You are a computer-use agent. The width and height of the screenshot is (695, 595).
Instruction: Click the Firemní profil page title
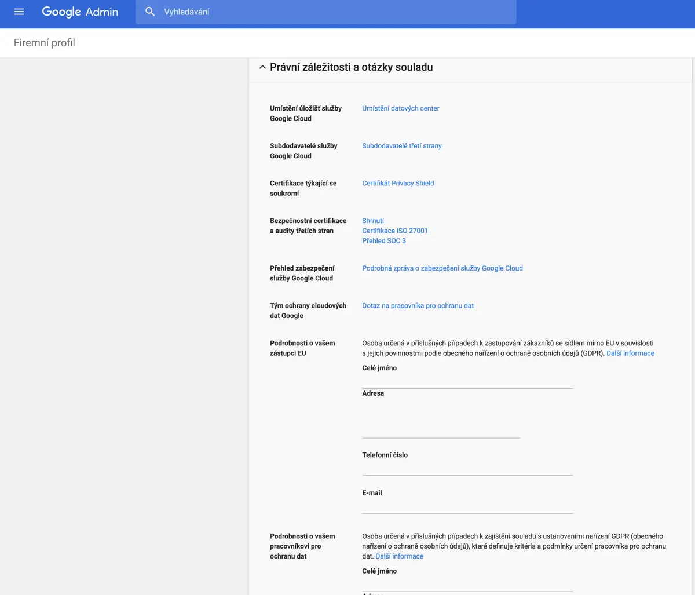45,43
